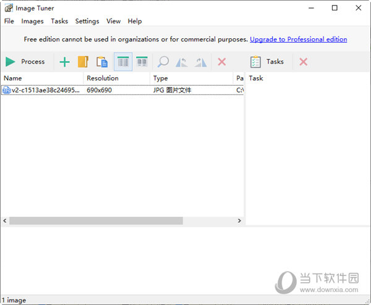The image size is (371, 305).
Task: Start processing with the Process button
Action: tap(25, 62)
